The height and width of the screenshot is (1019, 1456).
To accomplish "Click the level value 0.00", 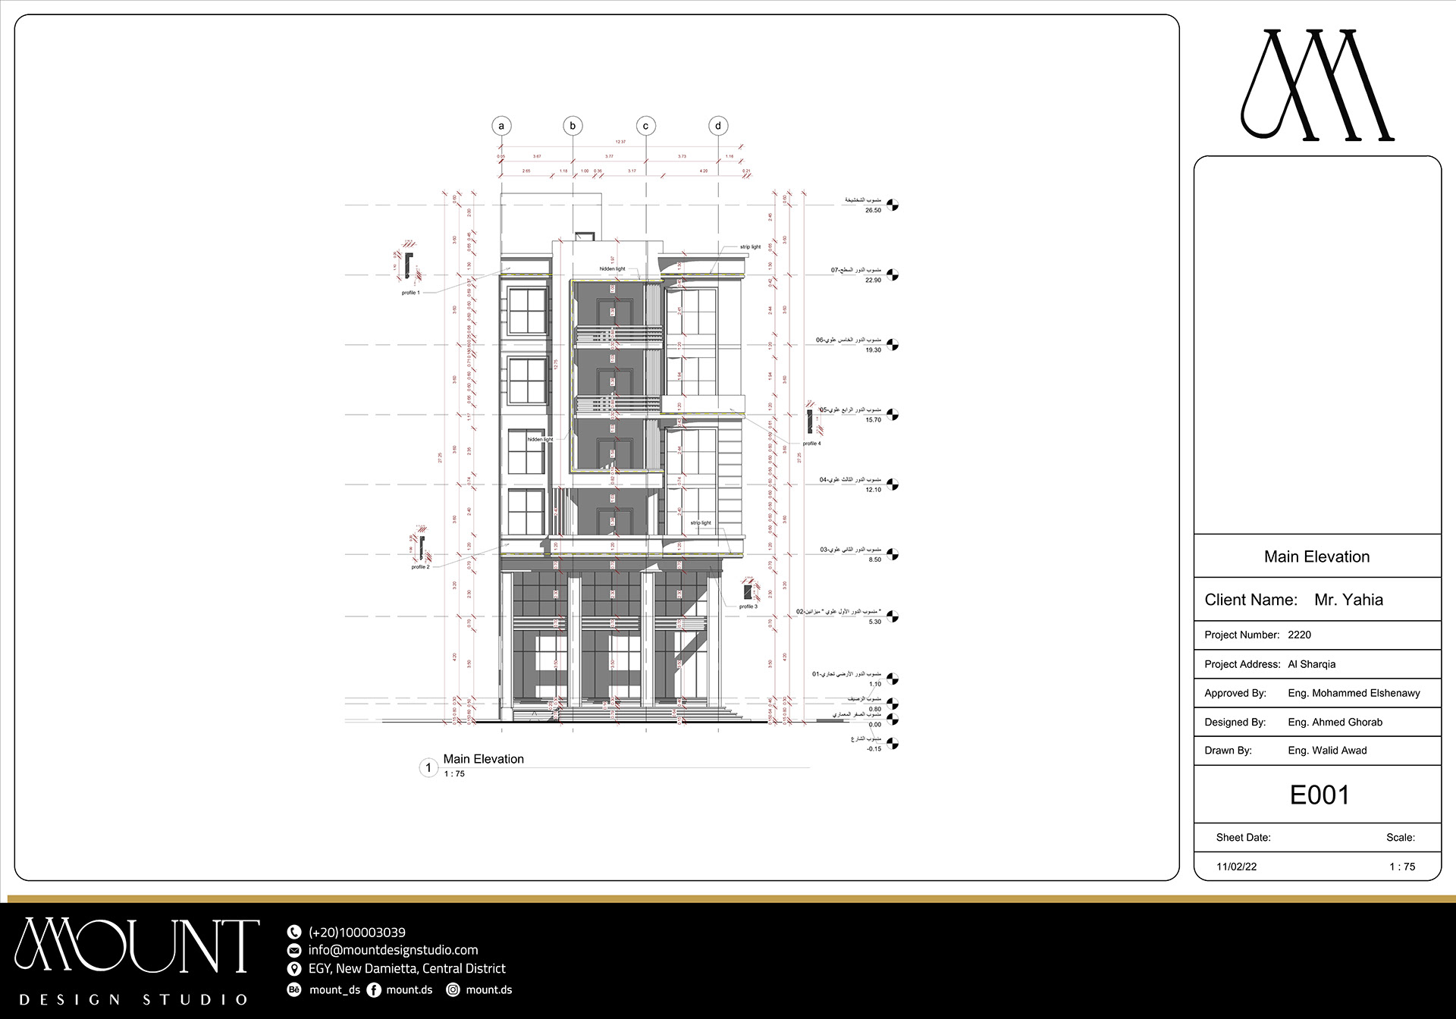I will (x=874, y=725).
